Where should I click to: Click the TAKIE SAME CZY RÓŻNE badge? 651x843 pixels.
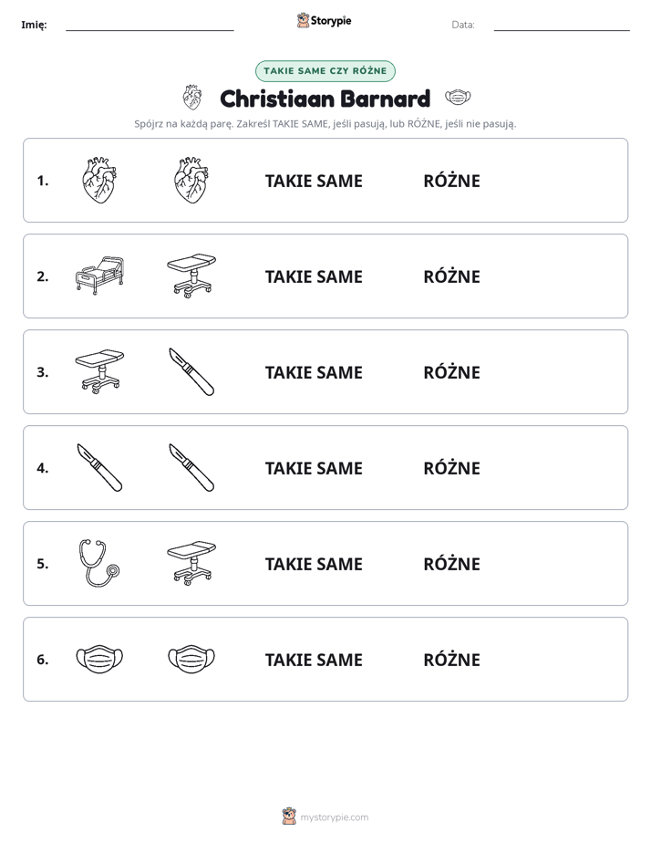tap(325, 71)
